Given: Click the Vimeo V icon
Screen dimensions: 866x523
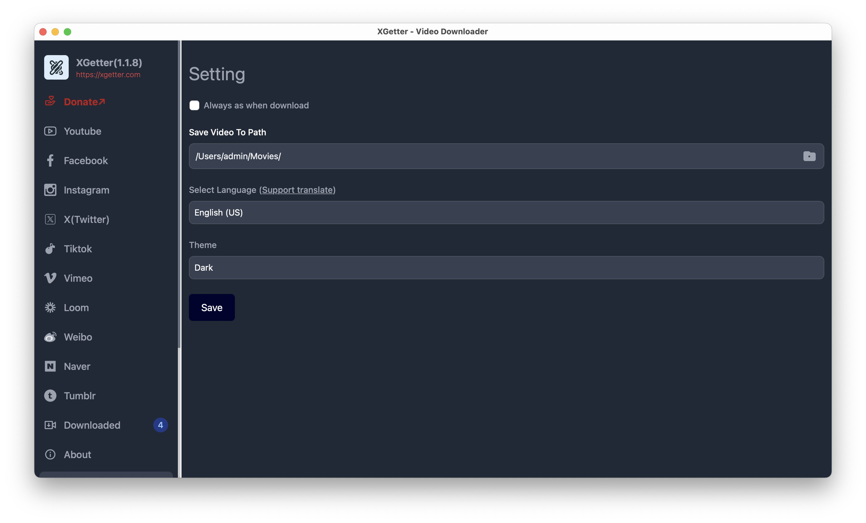Looking at the screenshot, I should 50,278.
